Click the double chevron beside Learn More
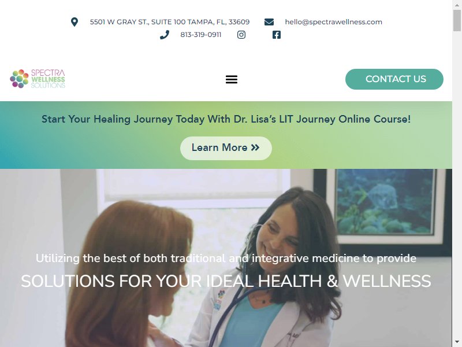Viewport: 462px width, 347px height. [x=255, y=147]
